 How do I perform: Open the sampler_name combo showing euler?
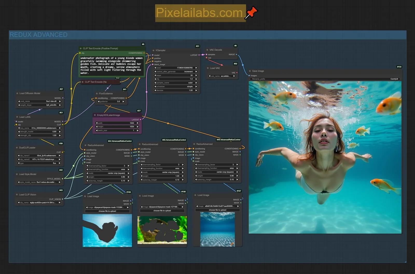(176, 83)
